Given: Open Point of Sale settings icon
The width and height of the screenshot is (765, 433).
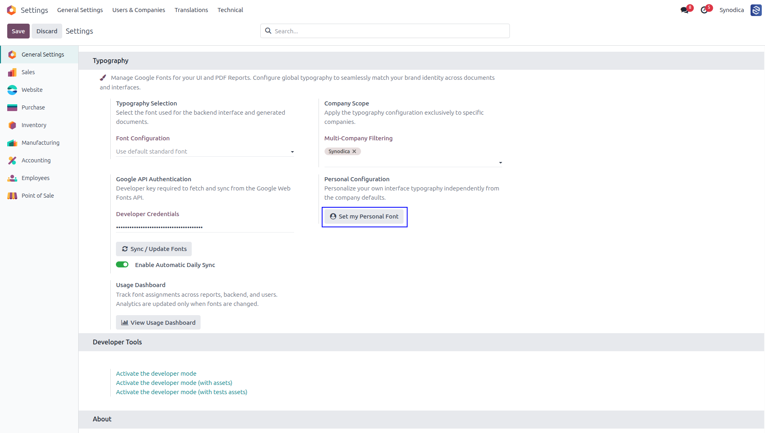Looking at the screenshot, I should tap(12, 196).
